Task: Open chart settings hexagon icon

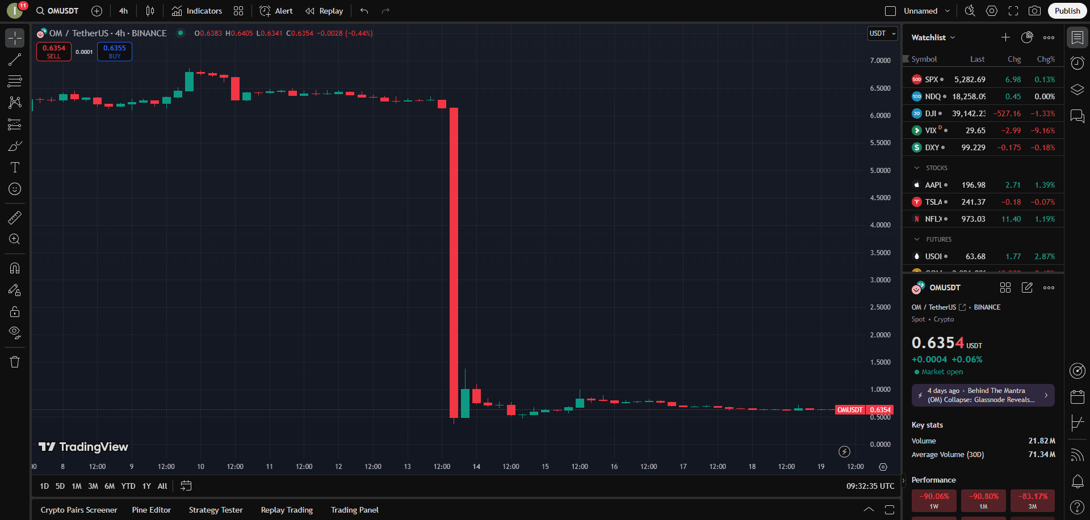Action: pyautogui.click(x=992, y=11)
